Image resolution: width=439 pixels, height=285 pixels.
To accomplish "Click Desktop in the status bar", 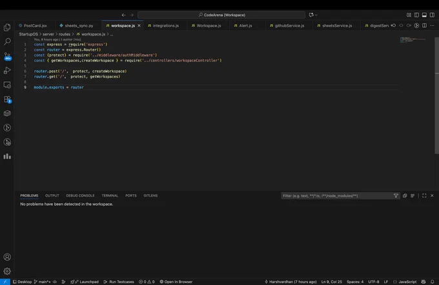I will (23, 282).
